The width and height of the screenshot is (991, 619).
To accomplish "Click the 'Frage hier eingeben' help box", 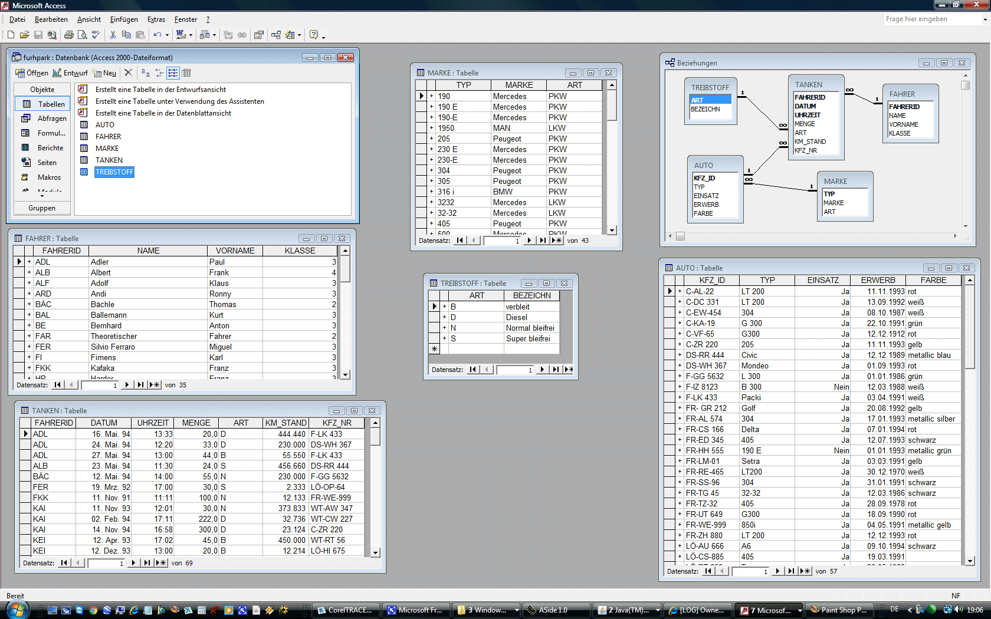I will coord(932,19).
